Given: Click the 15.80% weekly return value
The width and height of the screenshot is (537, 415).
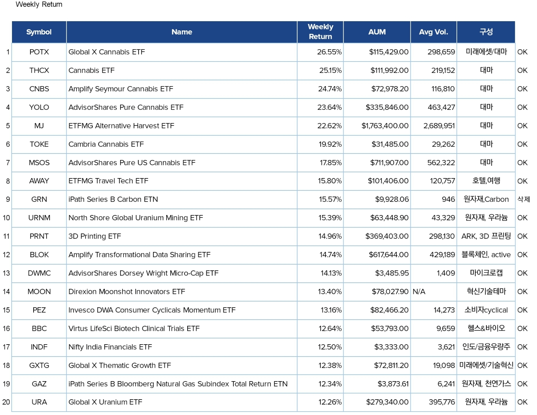Looking at the screenshot, I should click(x=330, y=181).
